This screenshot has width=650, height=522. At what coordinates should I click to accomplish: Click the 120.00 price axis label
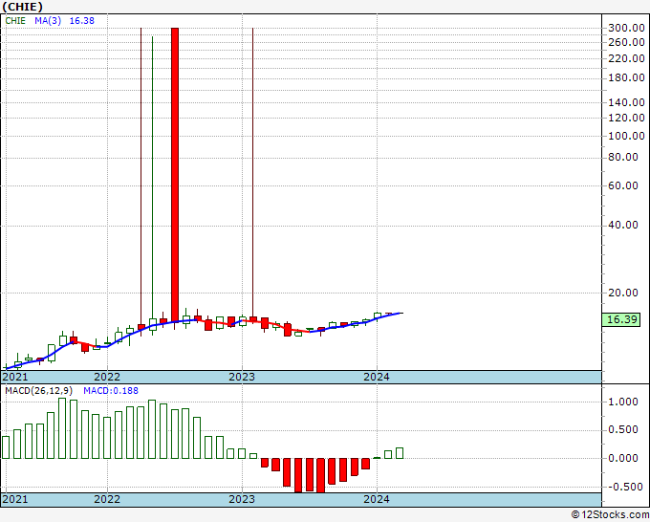pos(626,118)
